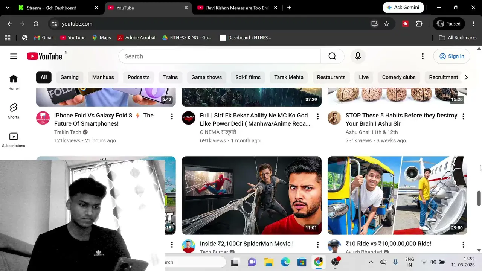Click the page vertical scrollbar thumb
This screenshot has width=482, height=271.
pos(479,198)
